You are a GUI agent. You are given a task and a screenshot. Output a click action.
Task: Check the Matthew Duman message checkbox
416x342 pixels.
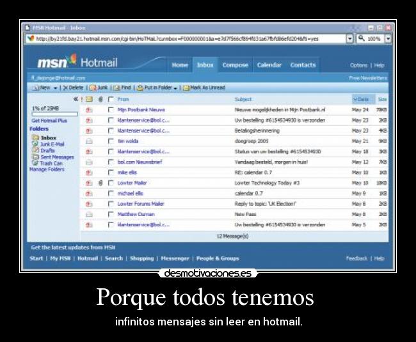click(111, 214)
